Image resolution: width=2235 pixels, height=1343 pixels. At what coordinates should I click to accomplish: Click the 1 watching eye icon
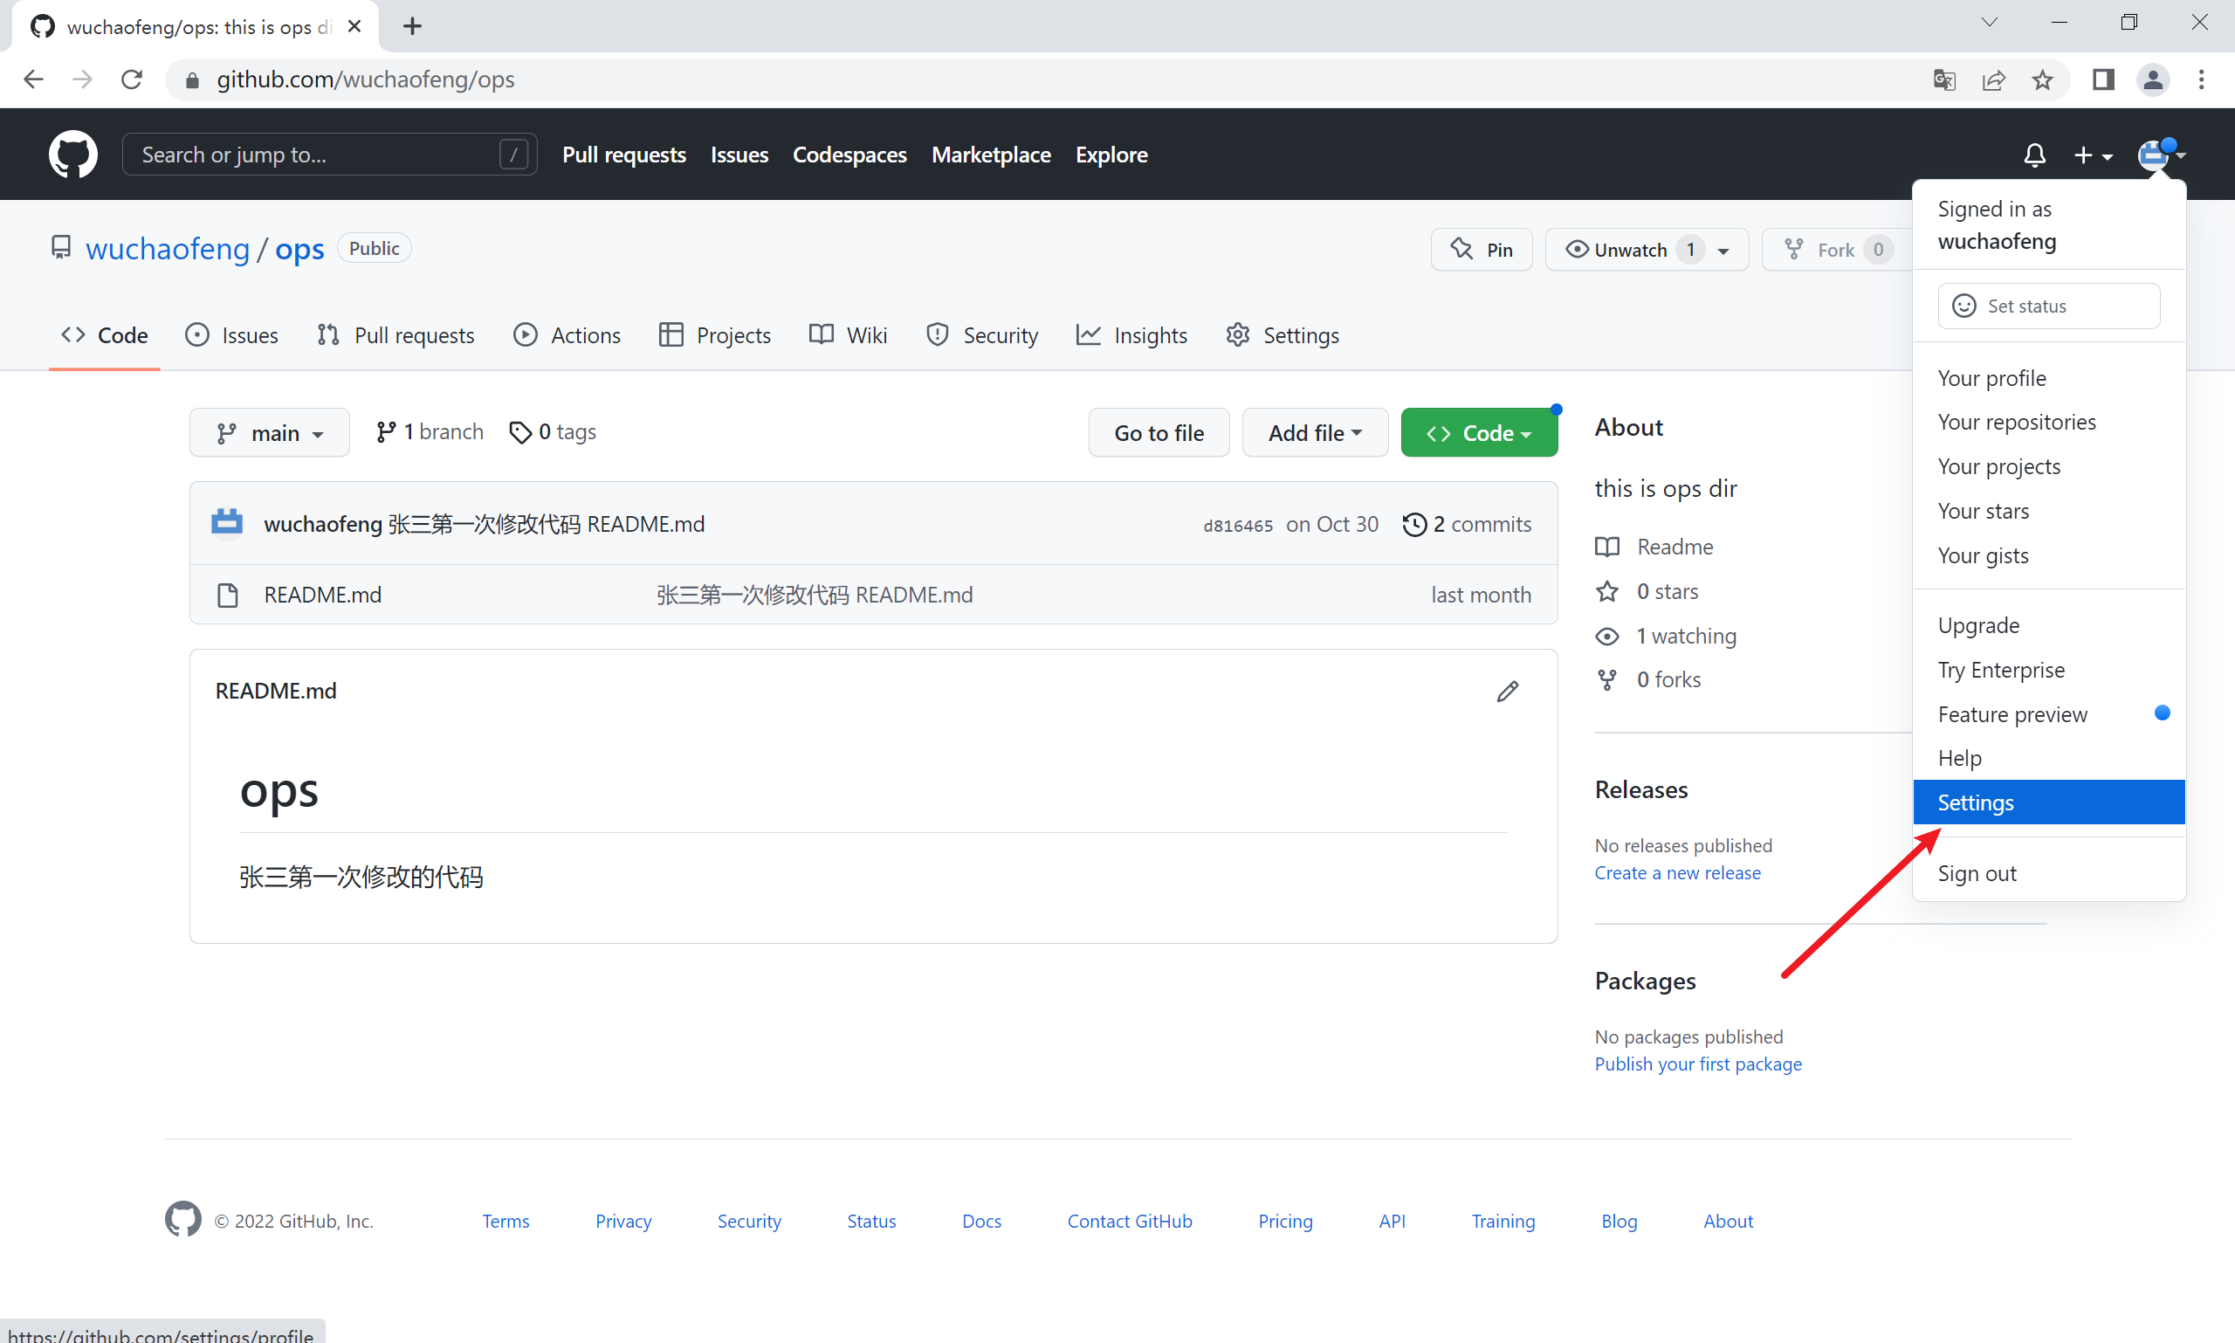(x=1607, y=637)
